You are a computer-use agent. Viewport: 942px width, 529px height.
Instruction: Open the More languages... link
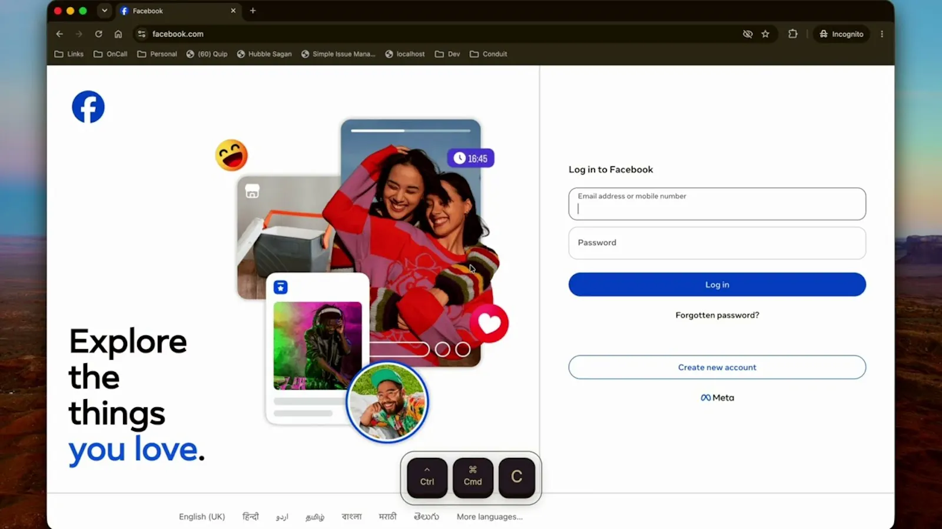(x=490, y=517)
